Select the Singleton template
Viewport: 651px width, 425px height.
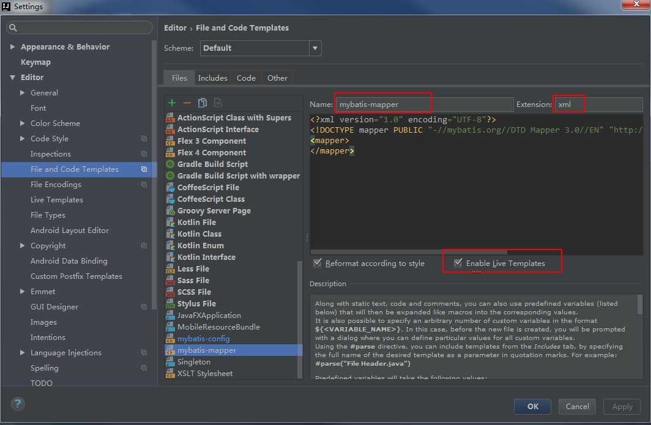click(x=233, y=362)
